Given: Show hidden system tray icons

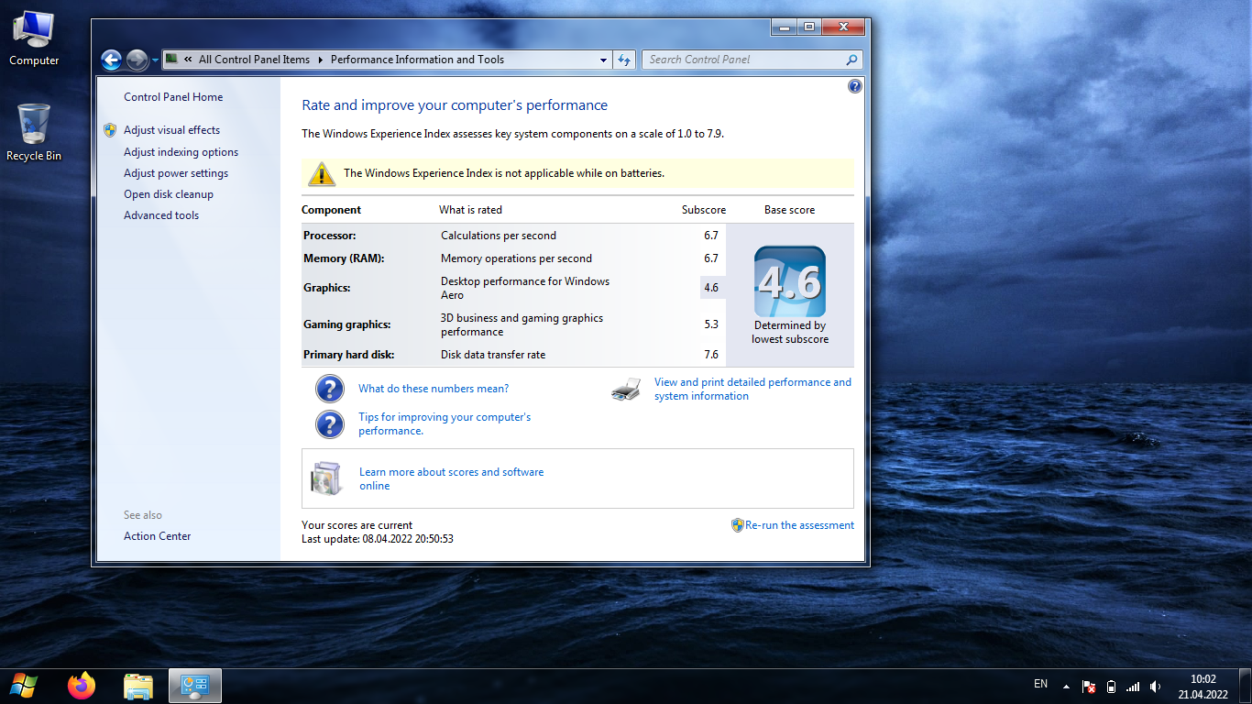Looking at the screenshot, I should (1066, 687).
